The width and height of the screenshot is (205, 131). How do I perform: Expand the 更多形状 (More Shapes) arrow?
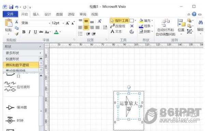40,53
